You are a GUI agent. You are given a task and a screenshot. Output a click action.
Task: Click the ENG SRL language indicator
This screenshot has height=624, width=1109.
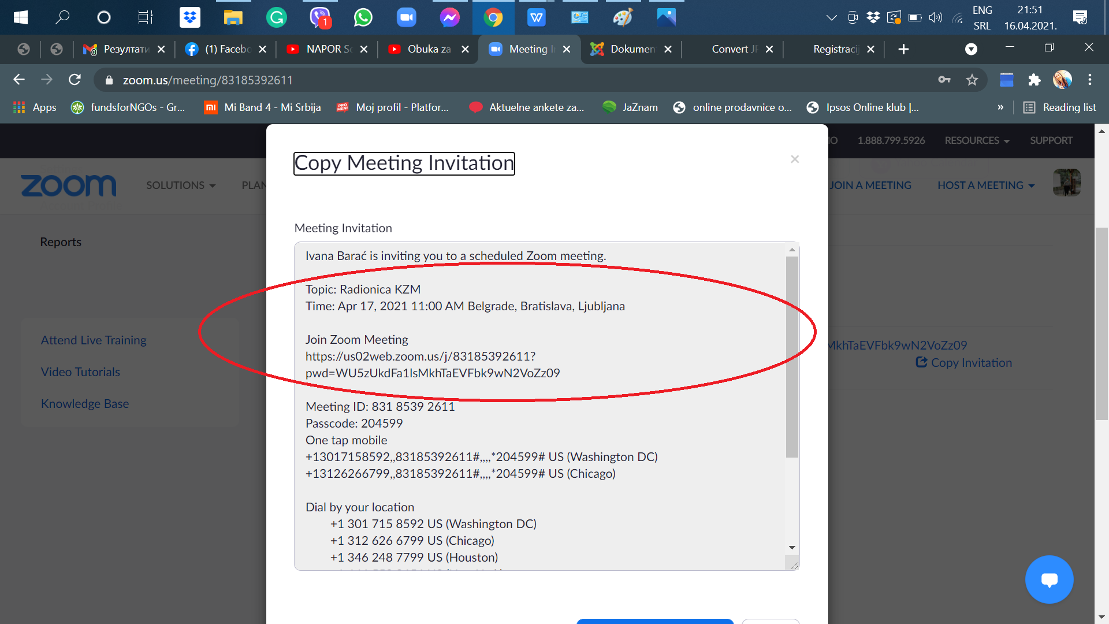(982, 17)
